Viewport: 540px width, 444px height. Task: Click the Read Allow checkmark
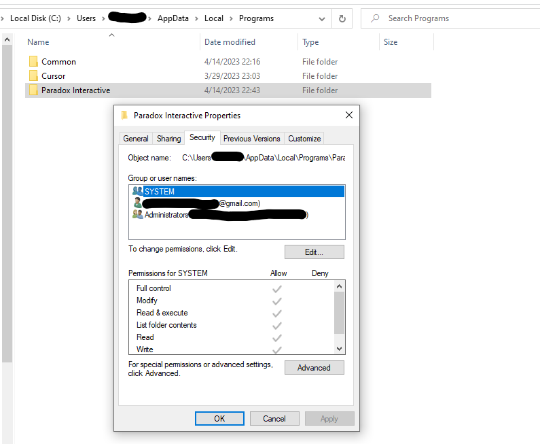[277, 338]
